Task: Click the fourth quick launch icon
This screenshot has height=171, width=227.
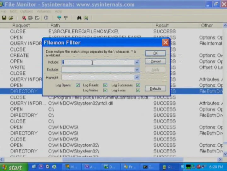Action: tap(54, 167)
